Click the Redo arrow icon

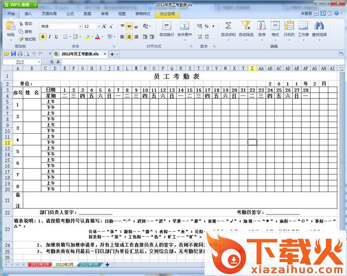coord(40,54)
